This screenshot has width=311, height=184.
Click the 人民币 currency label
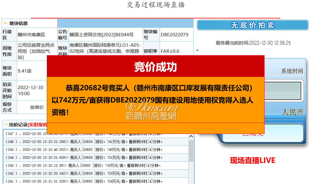pyautogui.click(x=292, y=112)
